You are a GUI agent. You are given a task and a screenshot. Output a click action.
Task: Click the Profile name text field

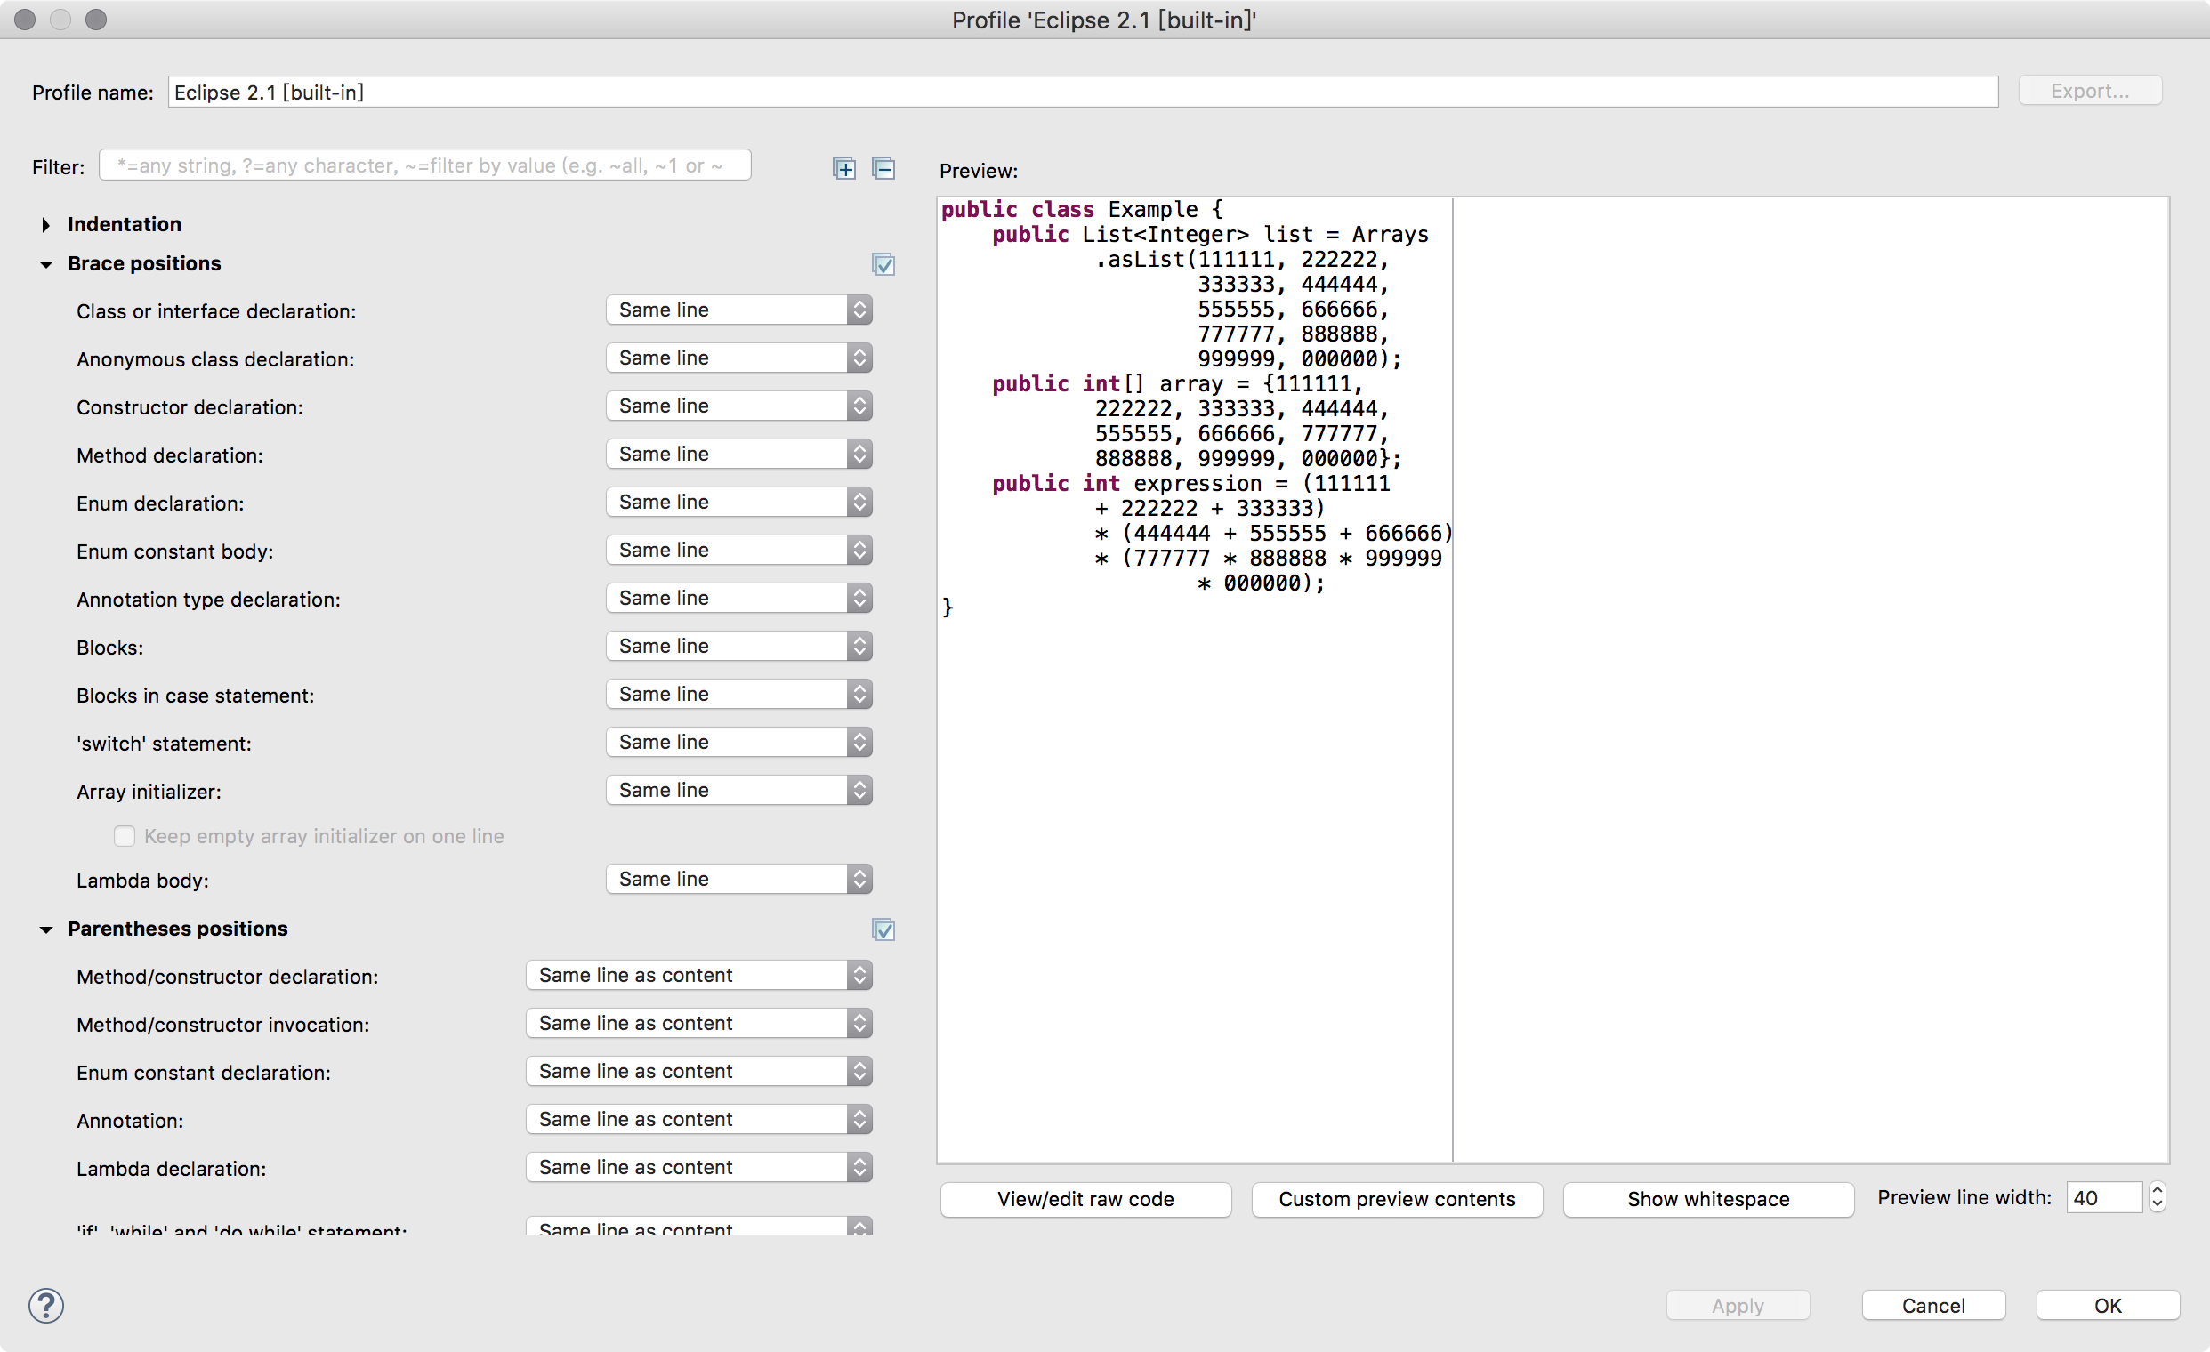point(1083,93)
